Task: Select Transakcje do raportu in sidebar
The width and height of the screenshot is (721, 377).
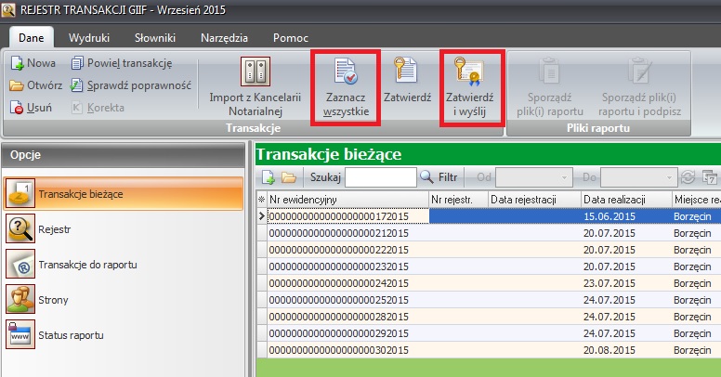Action: point(87,265)
